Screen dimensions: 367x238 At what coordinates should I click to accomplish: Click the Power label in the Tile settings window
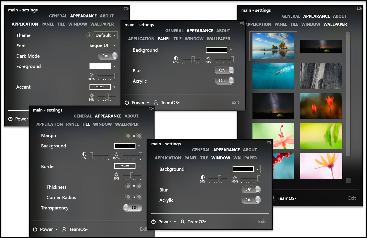tap(47, 229)
